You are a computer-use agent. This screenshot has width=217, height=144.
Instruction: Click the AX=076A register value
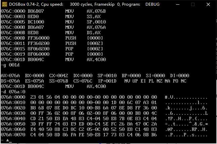(10, 76)
